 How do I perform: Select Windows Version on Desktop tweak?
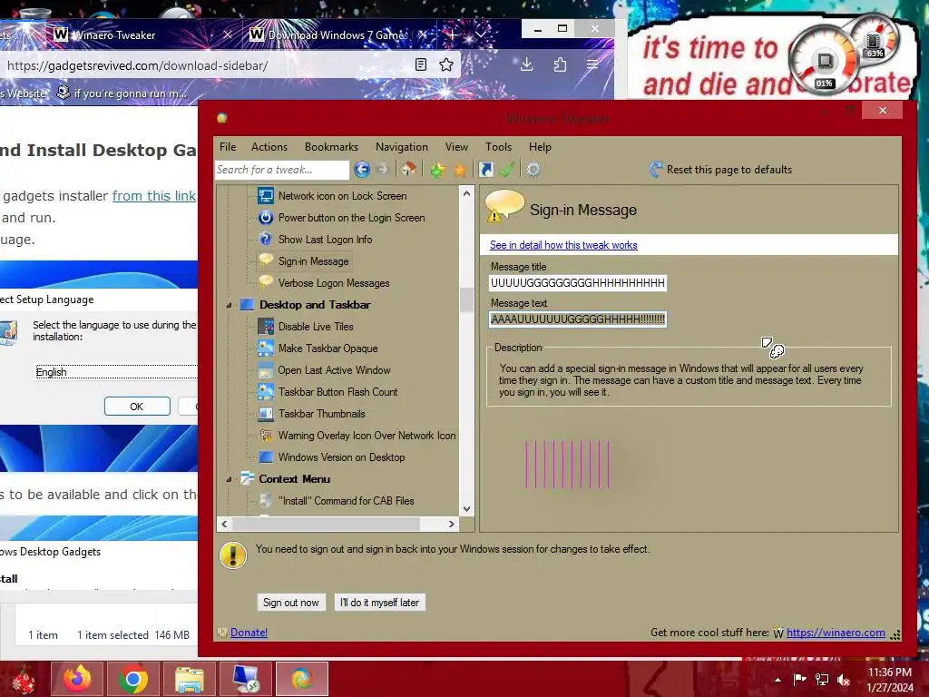point(341,457)
